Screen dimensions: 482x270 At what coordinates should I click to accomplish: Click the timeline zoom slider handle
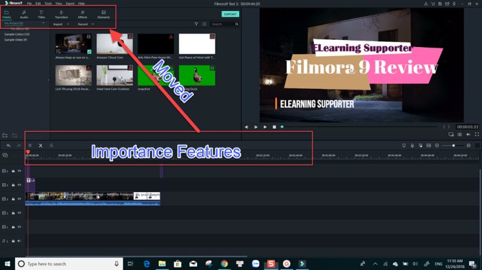[453, 145]
